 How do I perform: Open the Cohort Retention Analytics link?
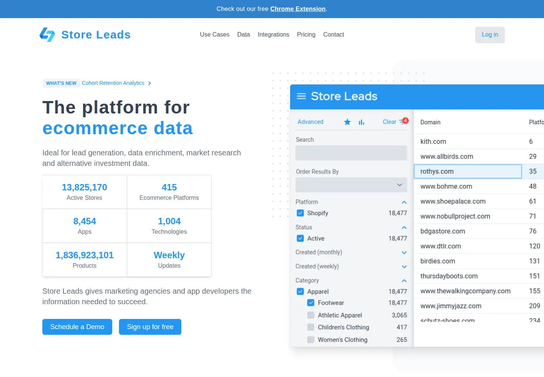point(113,83)
